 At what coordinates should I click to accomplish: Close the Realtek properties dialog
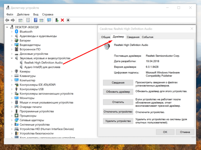coord(192,29)
